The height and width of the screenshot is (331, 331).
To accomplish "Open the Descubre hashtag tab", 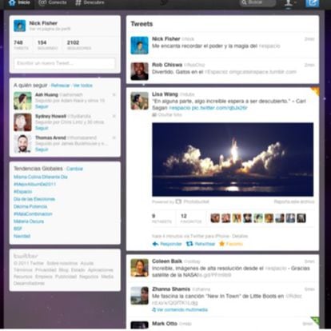I will (x=90, y=3).
